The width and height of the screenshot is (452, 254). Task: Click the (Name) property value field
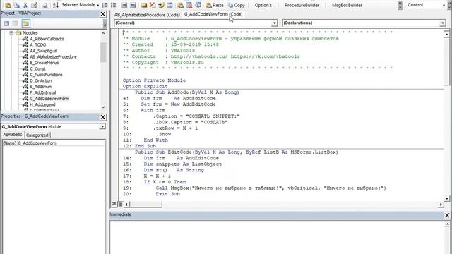61,143
